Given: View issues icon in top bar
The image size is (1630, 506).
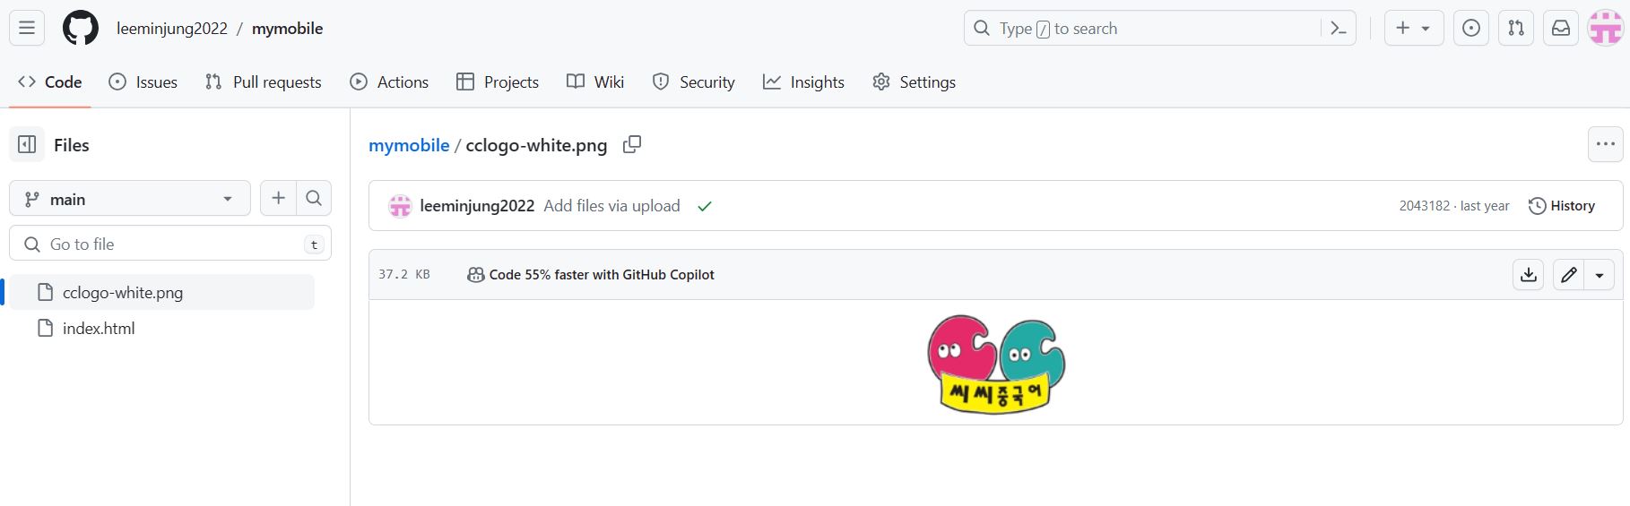Looking at the screenshot, I should 1471,28.
